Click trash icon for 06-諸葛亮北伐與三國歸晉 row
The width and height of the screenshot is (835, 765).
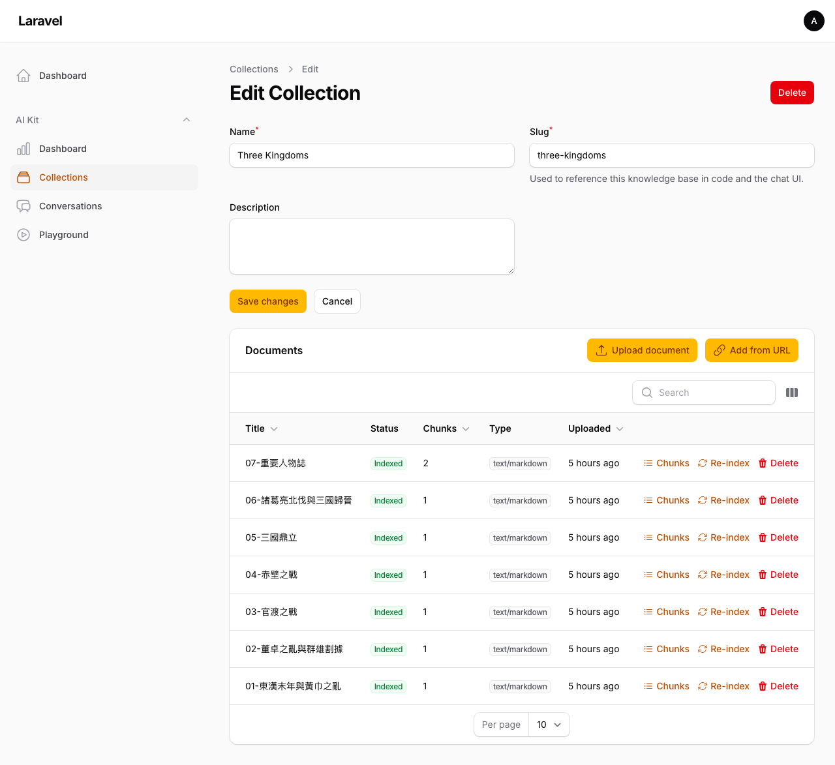pyautogui.click(x=763, y=500)
